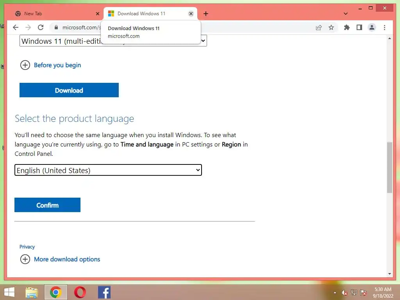This screenshot has width=400, height=300.
Task: Click the muted volume tray icon
Action: pos(344,293)
